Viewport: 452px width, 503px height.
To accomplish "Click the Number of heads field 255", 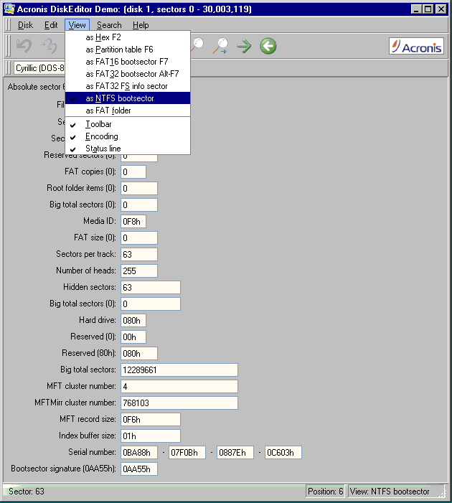I will pyautogui.click(x=139, y=271).
